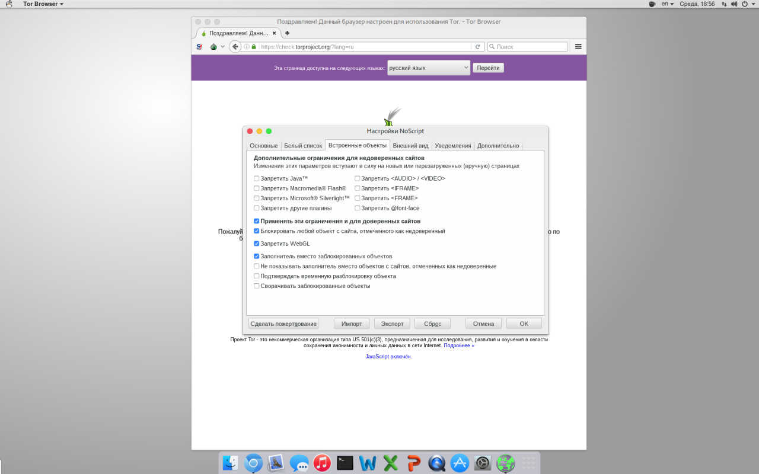
Task: Enable 'Запретить другие плагины' checkbox
Action: coord(257,209)
